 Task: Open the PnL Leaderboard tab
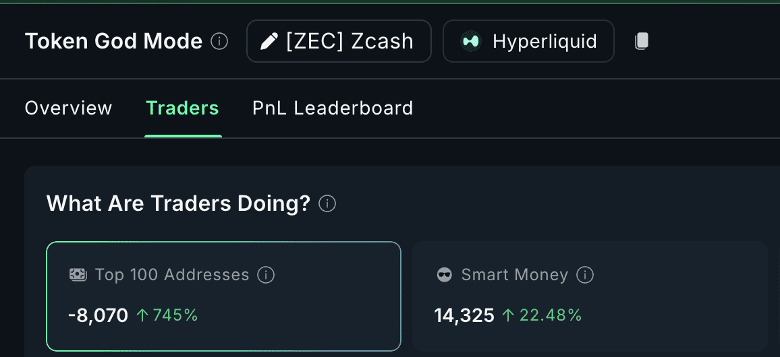tap(333, 108)
